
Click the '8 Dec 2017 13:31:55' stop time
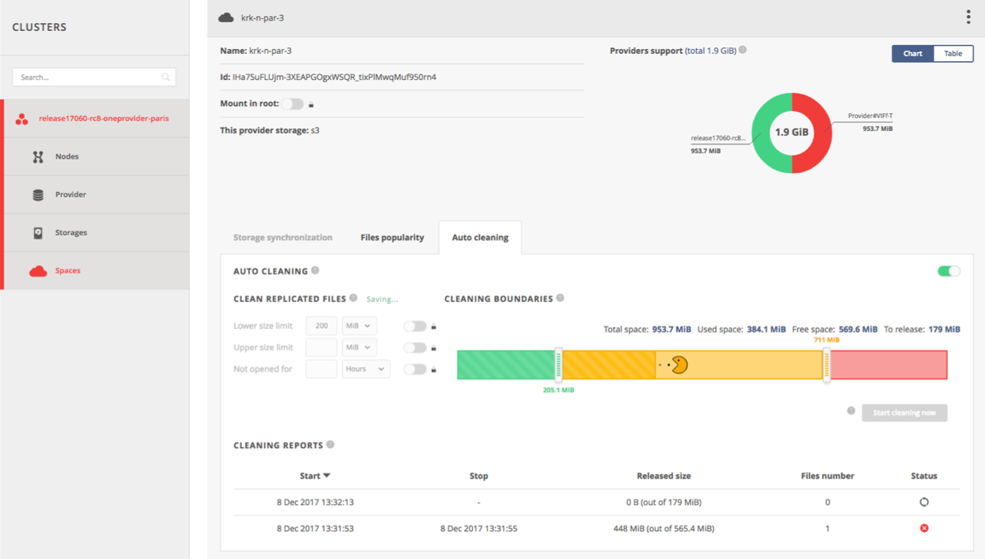[479, 528]
